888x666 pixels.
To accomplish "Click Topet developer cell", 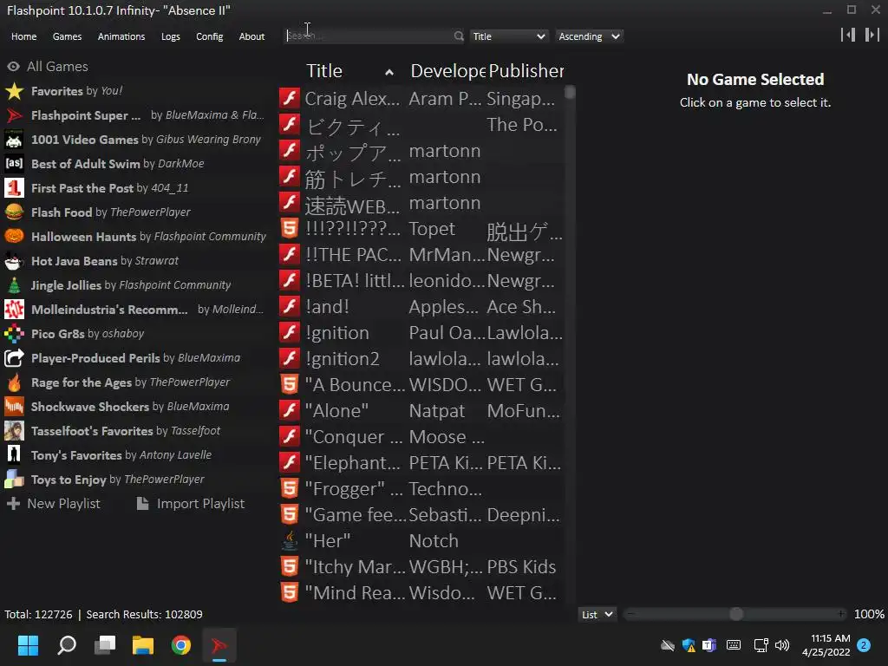I will (x=432, y=229).
